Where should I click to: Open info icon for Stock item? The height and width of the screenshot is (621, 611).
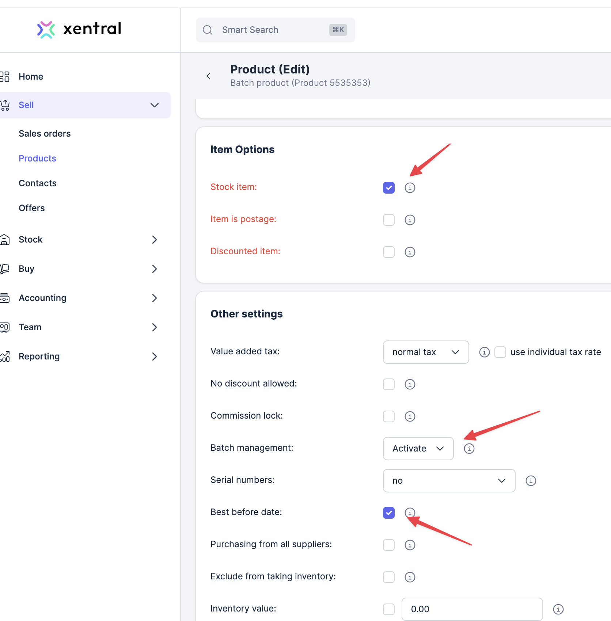(x=410, y=188)
